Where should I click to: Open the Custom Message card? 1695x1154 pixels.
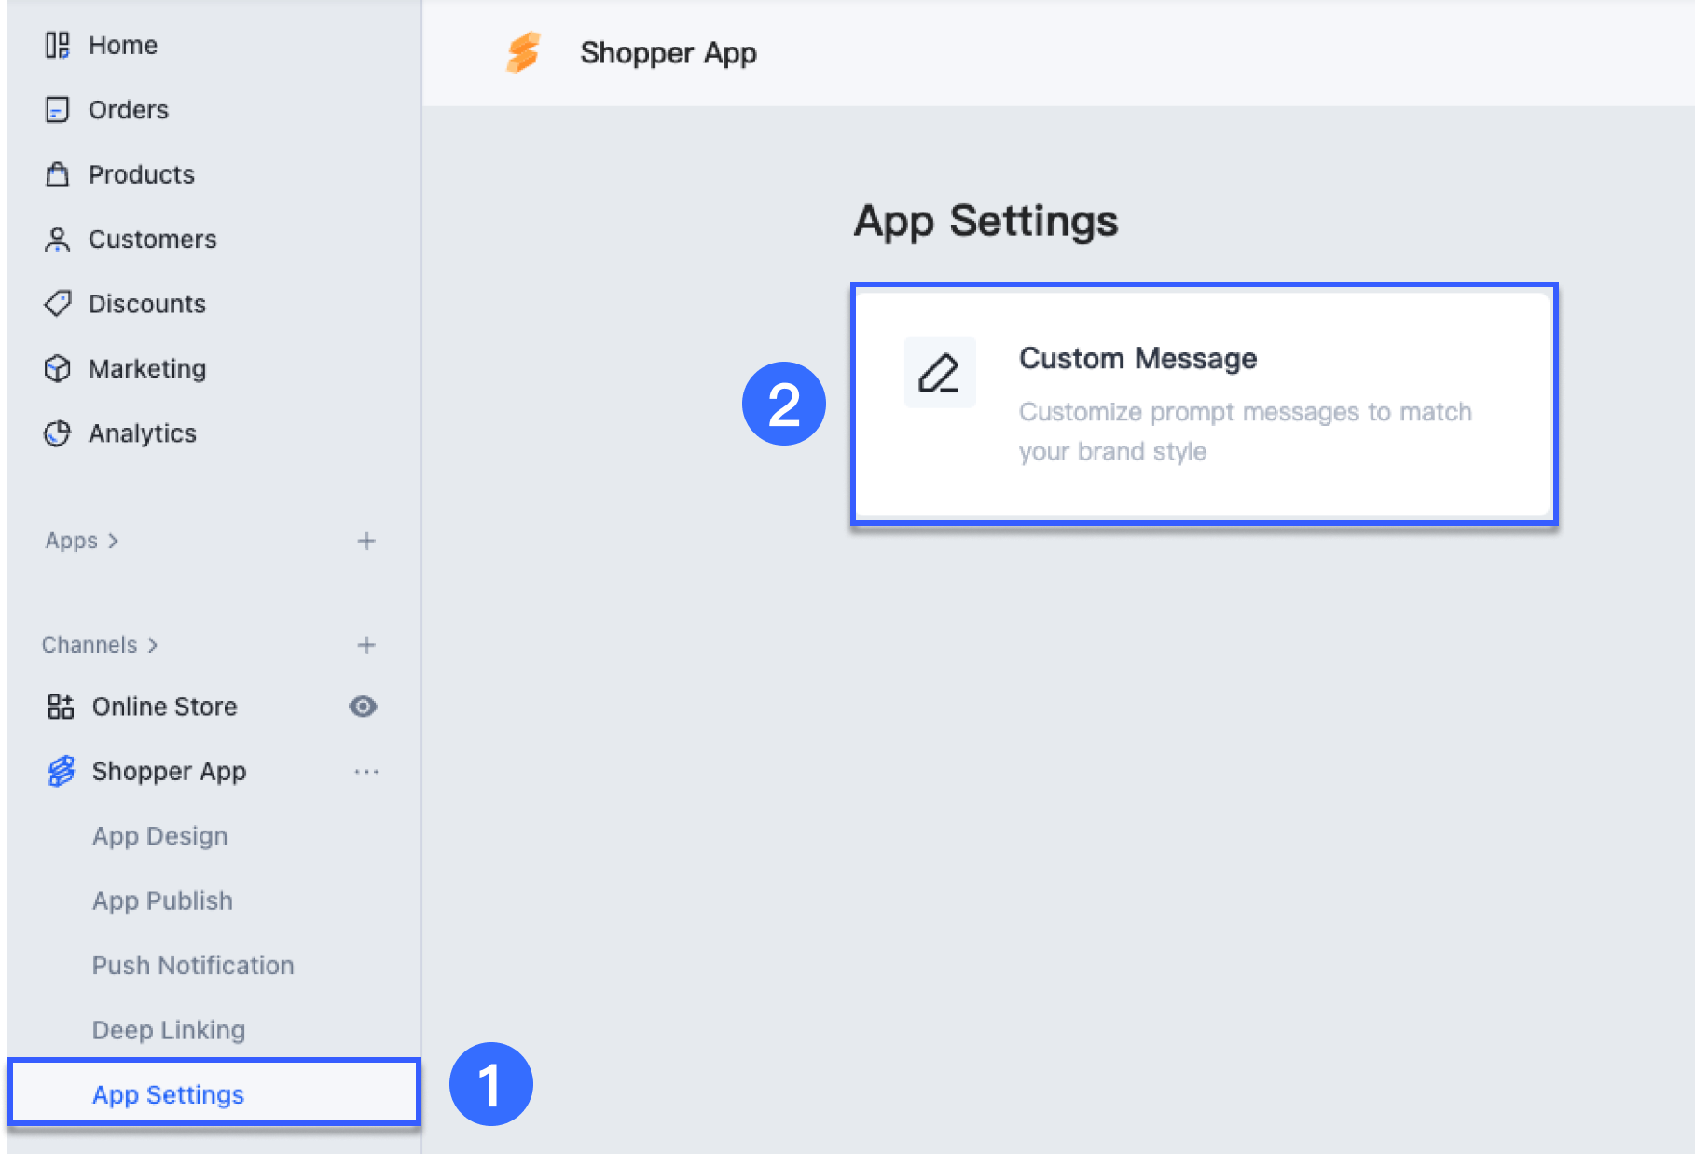[x=1205, y=404]
